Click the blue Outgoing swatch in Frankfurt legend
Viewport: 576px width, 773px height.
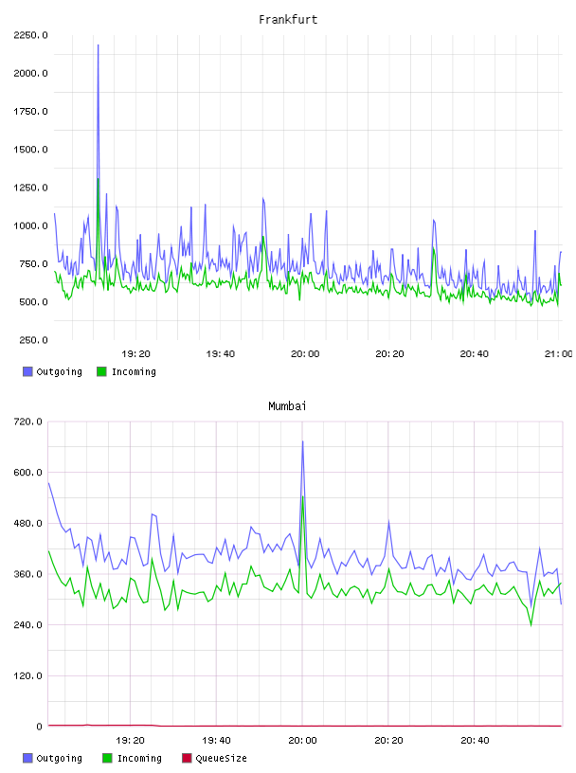point(27,371)
